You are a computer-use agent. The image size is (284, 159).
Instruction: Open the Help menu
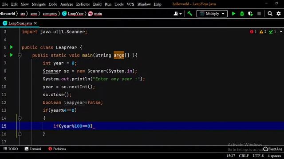(158, 4)
